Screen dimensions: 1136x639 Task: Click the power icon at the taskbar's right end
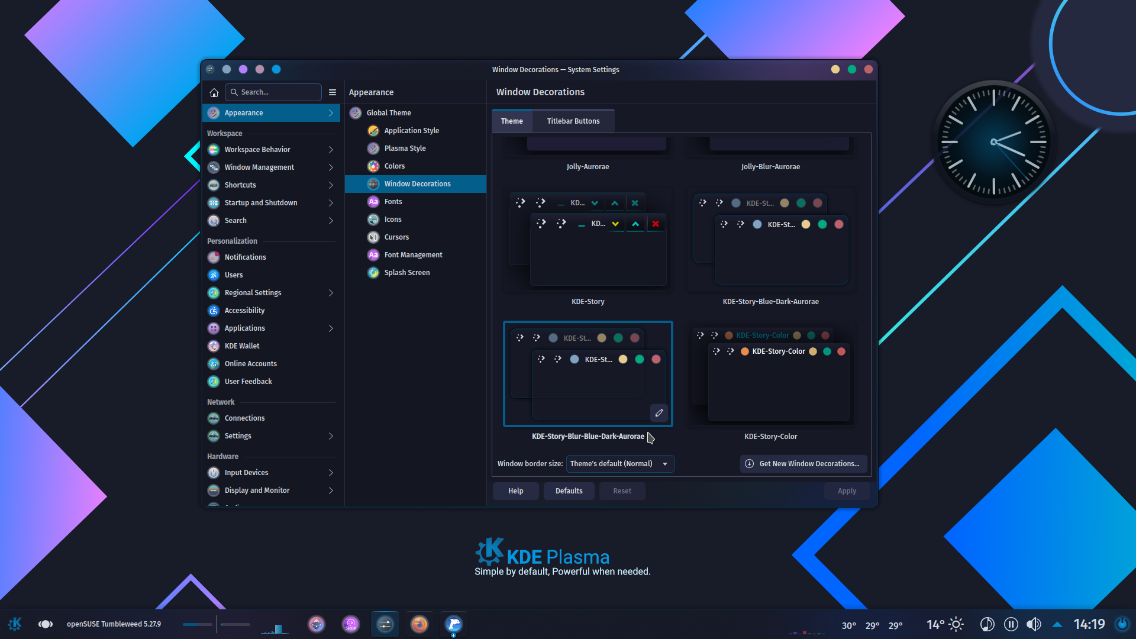tap(1122, 624)
